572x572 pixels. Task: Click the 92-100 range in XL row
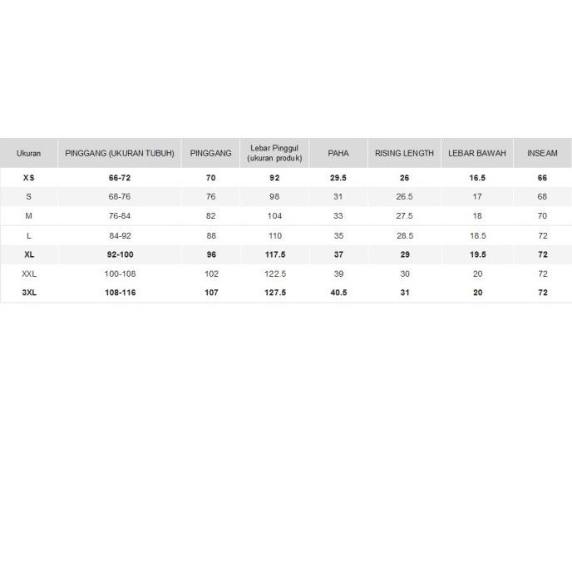120,254
